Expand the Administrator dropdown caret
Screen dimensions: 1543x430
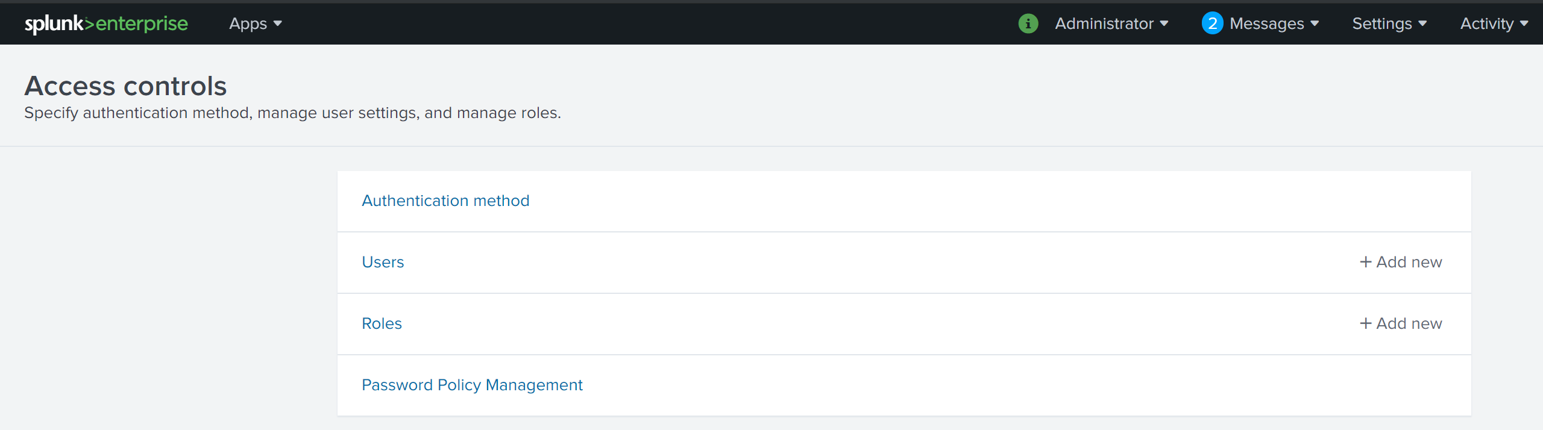1164,23
